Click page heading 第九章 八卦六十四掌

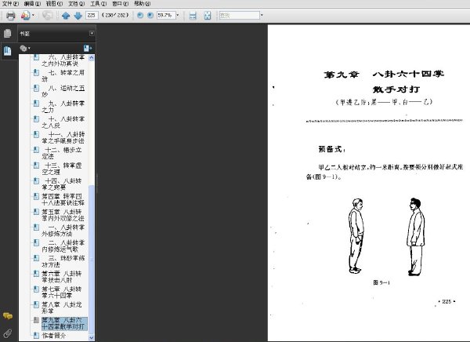[x=384, y=75]
